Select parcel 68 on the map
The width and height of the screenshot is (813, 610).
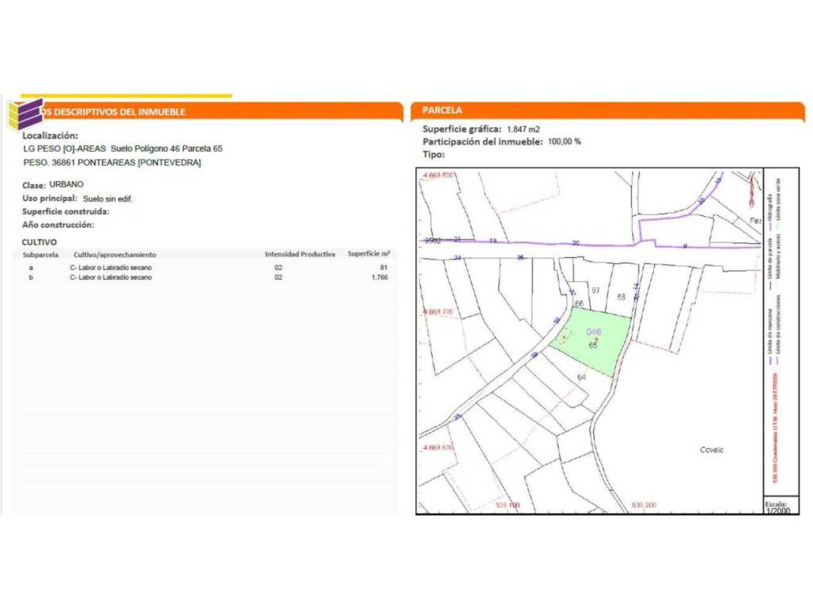tap(622, 296)
